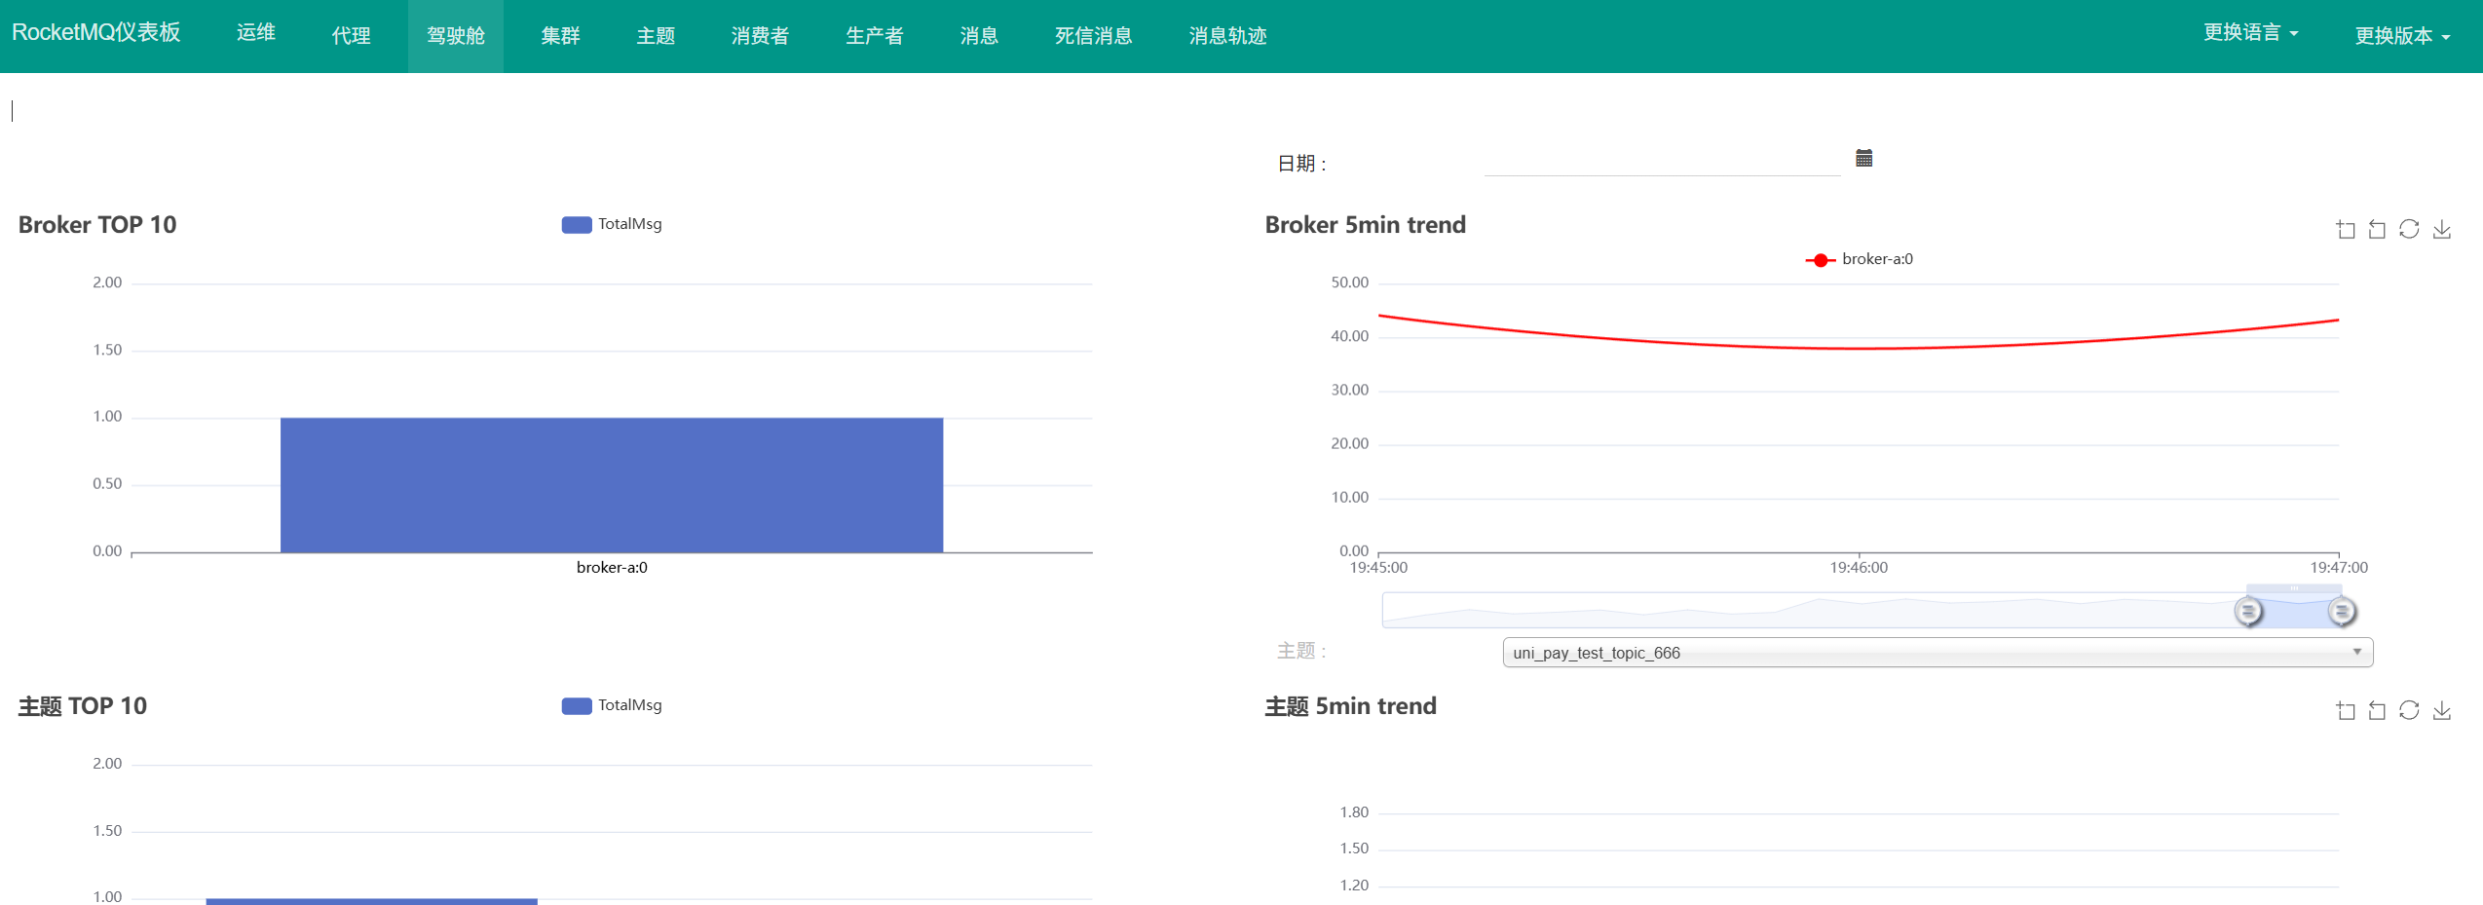The image size is (2483, 905).
Task: Toggle TotalMsg legend in 主题 TOP 10
Action: pyautogui.click(x=612, y=705)
